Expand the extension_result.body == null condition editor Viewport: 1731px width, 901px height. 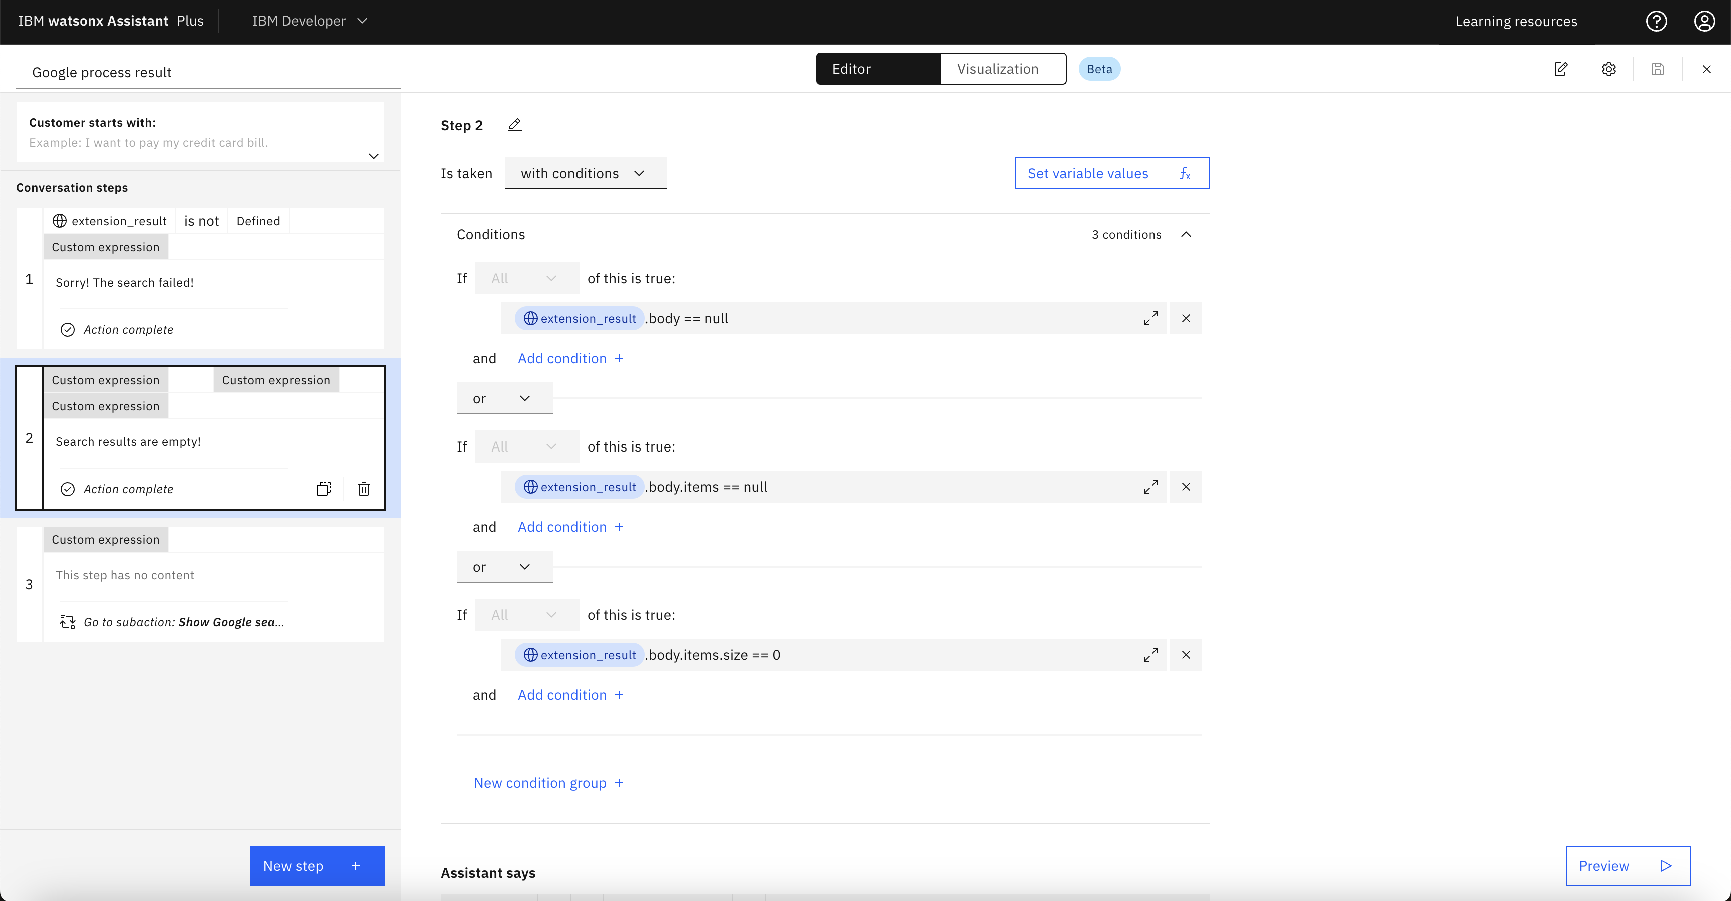coord(1150,318)
